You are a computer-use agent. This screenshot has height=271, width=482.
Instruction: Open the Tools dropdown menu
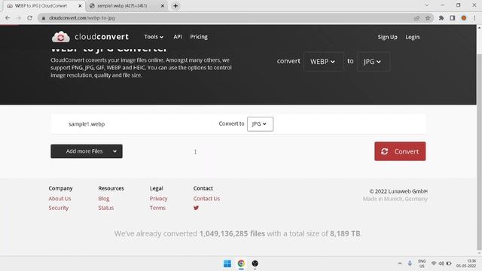tap(154, 37)
